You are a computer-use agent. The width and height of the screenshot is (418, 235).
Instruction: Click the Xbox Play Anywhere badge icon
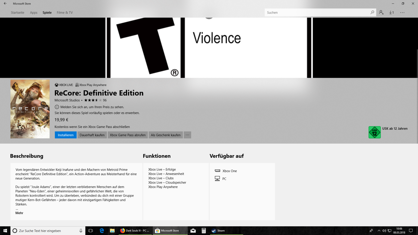point(77,85)
